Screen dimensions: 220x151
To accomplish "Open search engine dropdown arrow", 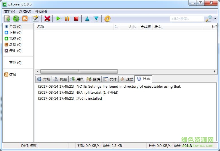I will (215, 19).
